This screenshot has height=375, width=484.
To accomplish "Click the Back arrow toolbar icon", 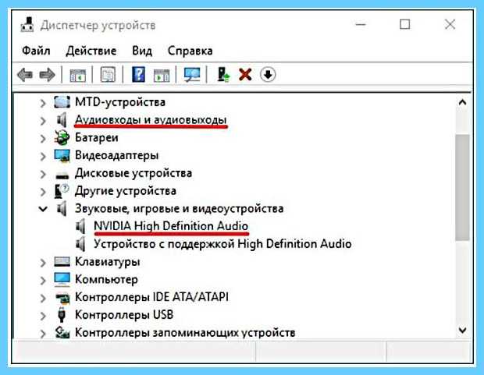I will click(x=25, y=75).
